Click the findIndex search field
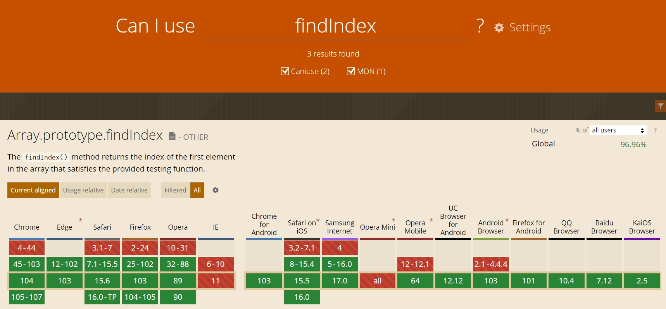This screenshot has height=309, width=666. coord(336,26)
